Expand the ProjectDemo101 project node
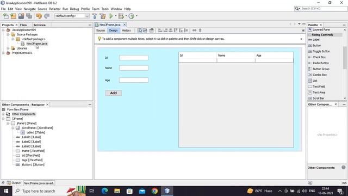Image resolution: width=348 pixels, height=196 pixels. [x=3, y=53]
